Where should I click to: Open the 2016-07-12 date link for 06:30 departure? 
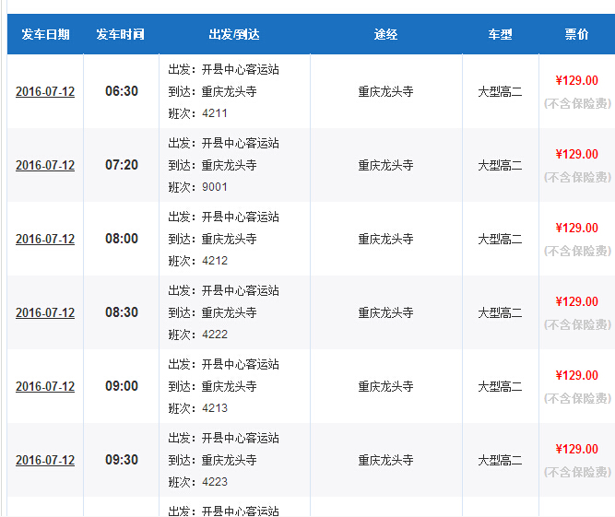coord(45,91)
